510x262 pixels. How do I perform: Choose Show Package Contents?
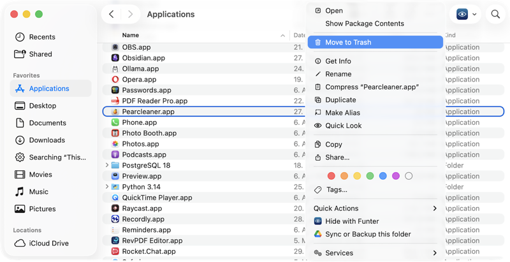pyautogui.click(x=365, y=24)
